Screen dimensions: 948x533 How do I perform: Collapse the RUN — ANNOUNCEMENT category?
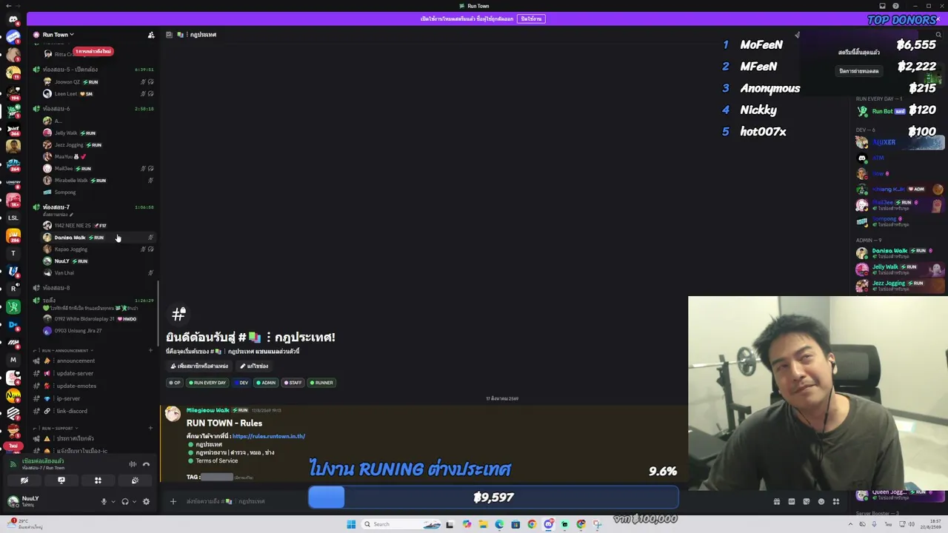(x=65, y=350)
